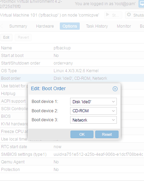Confirm boot order with OK button
144x181 pixels.
pyautogui.click(x=82, y=134)
